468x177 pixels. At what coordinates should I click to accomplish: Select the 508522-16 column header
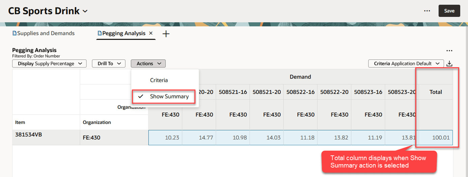(x=300, y=92)
